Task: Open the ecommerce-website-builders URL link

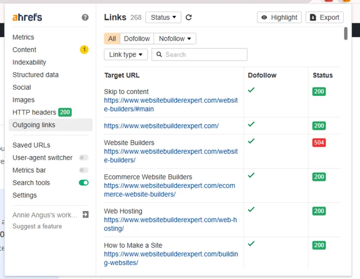Action: tap(169, 190)
